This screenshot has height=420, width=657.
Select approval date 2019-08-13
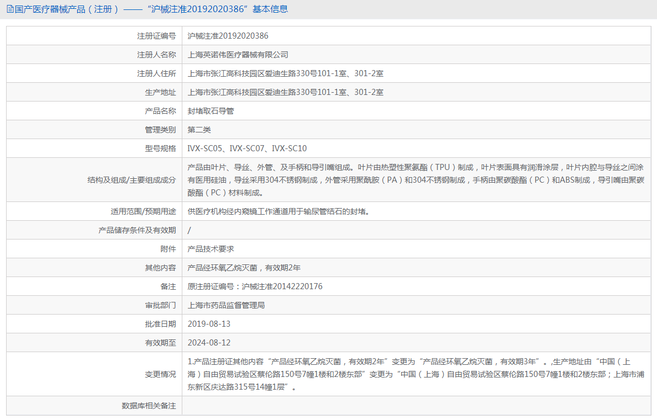[209, 324]
